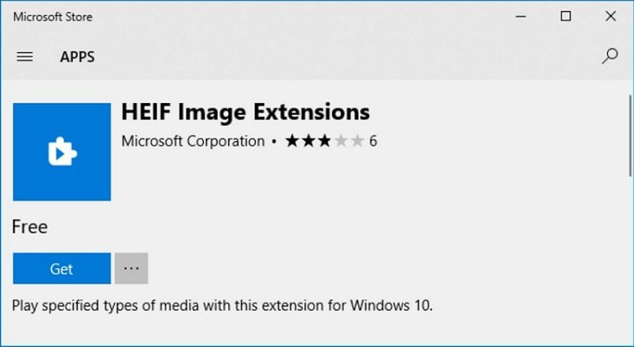634x347 pixels.
Task: Click the extension description text
Action: (223, 305)
